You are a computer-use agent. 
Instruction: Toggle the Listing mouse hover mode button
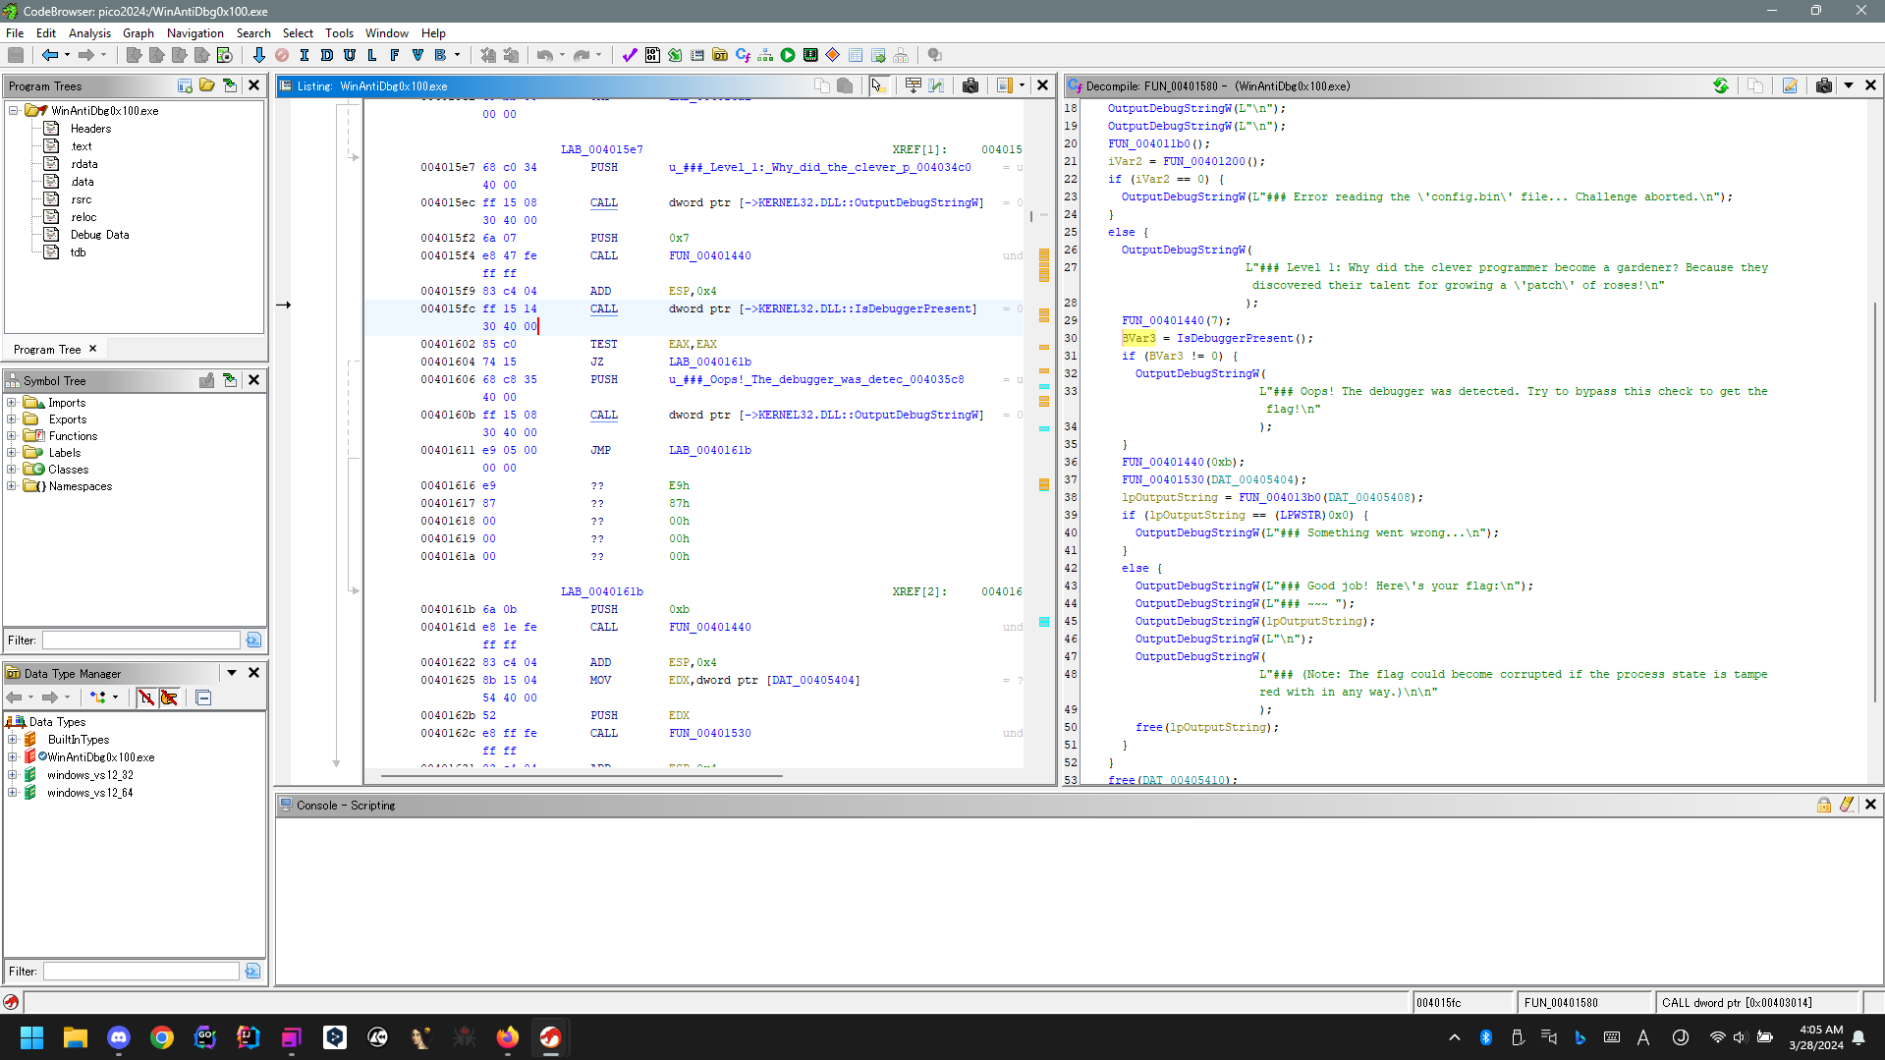pos(878,85)
